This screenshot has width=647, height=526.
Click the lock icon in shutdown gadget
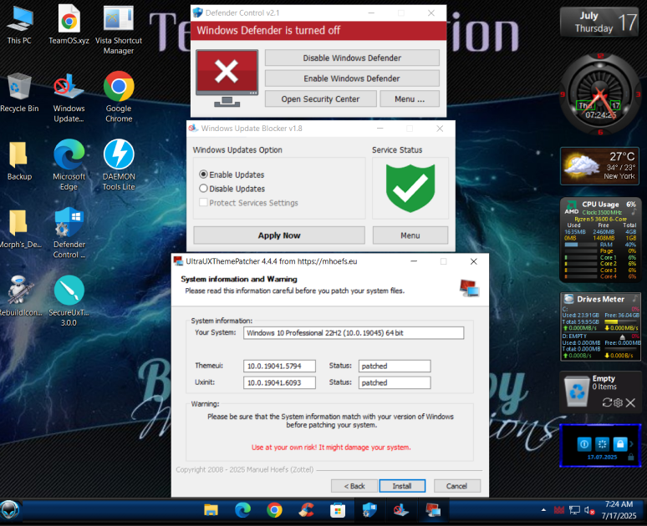[620, 444]
